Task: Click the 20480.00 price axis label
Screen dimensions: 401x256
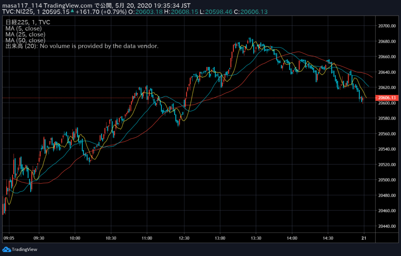Action: point(387,195)
